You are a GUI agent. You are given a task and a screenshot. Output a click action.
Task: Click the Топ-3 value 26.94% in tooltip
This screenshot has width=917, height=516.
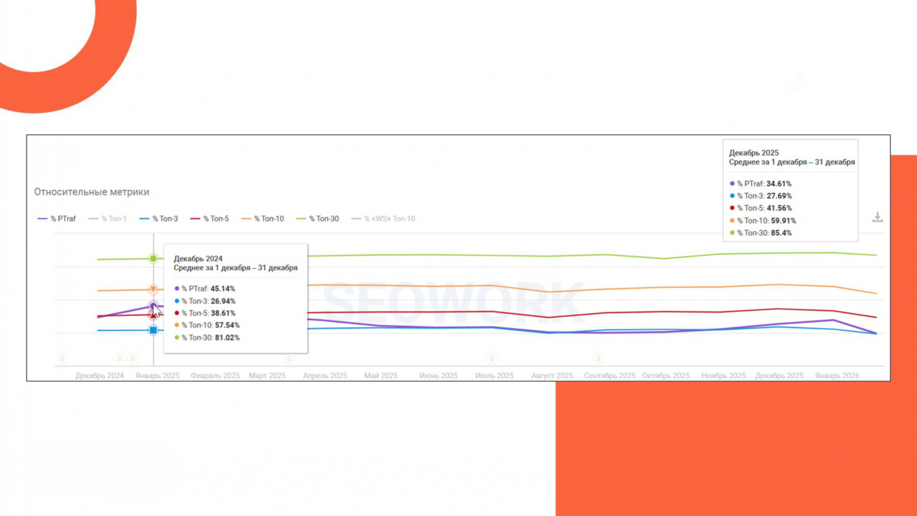coord(223,301)
